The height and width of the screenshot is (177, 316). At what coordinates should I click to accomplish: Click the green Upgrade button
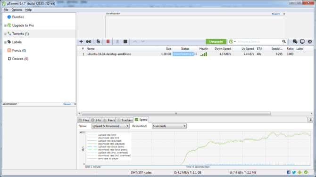(216, 41)
